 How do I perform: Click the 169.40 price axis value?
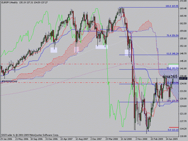point(183,8)
